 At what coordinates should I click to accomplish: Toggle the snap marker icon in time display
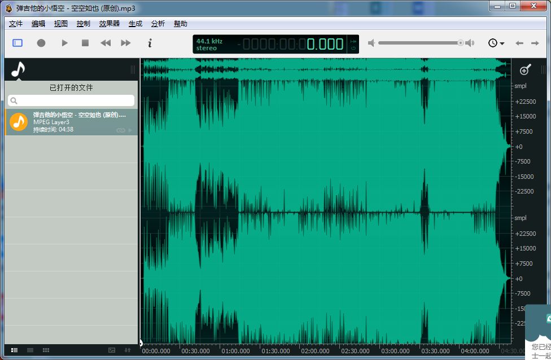pyautogui.click(x=353, y=41)
